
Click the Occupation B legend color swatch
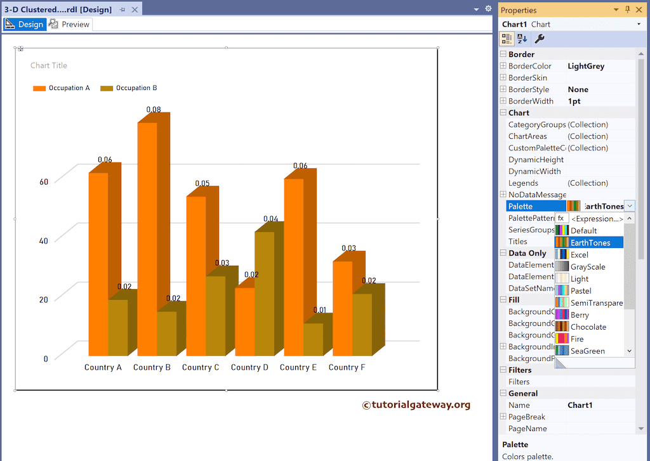pos(107,88)
